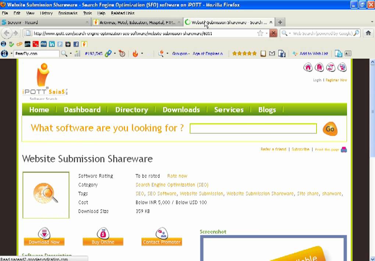Click the black plus bookmark icon

coord(68,44)
